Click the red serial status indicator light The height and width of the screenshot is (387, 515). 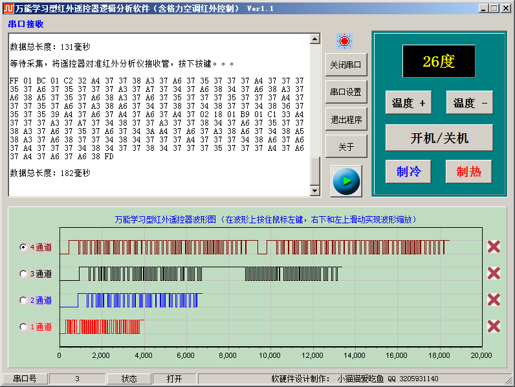[x=344, y=41]
